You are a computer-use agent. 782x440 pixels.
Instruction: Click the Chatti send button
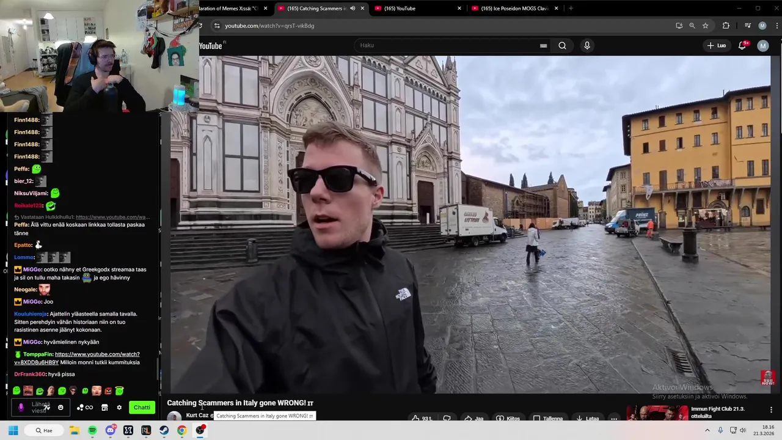(x=142, y=408)
